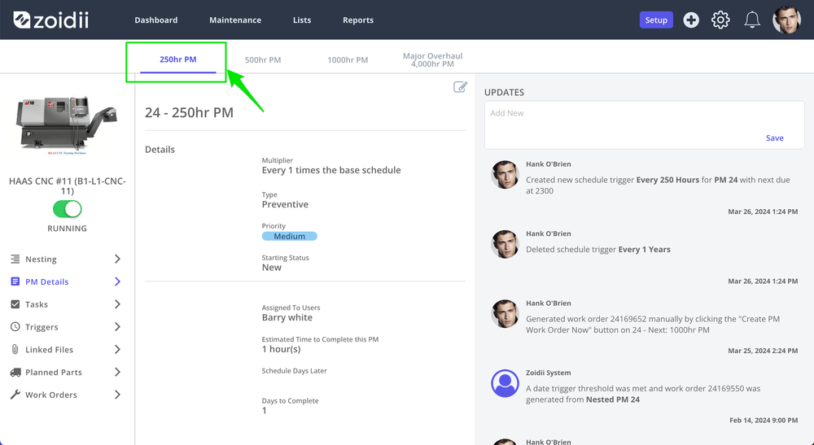Image resolution: width=814 pixels, height=445 pixels.
Task: Click the "Mar 25, 2024 2:24 PM" timestamp
Action: (x=763, y=351)
